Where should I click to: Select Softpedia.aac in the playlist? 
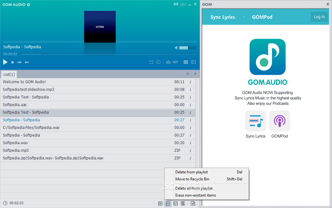(x=98, y=105)
